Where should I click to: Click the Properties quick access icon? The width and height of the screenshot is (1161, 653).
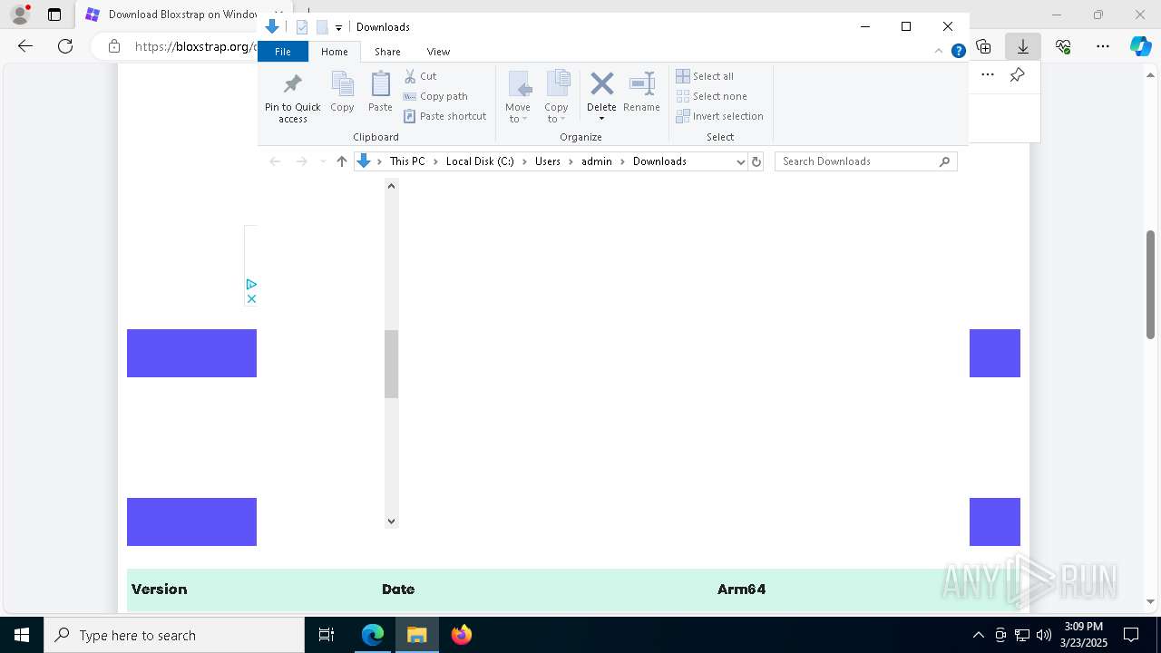(x=302, y=27)
